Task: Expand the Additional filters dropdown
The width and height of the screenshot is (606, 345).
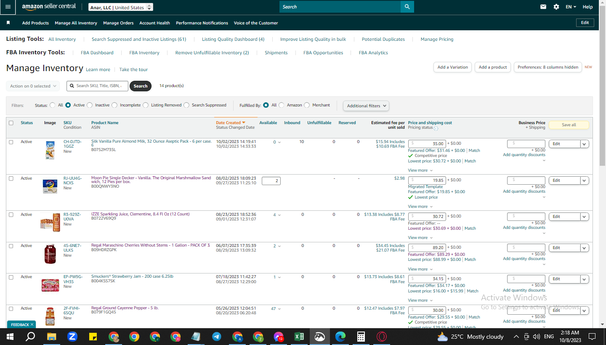Action: click(x=366, y=106)
